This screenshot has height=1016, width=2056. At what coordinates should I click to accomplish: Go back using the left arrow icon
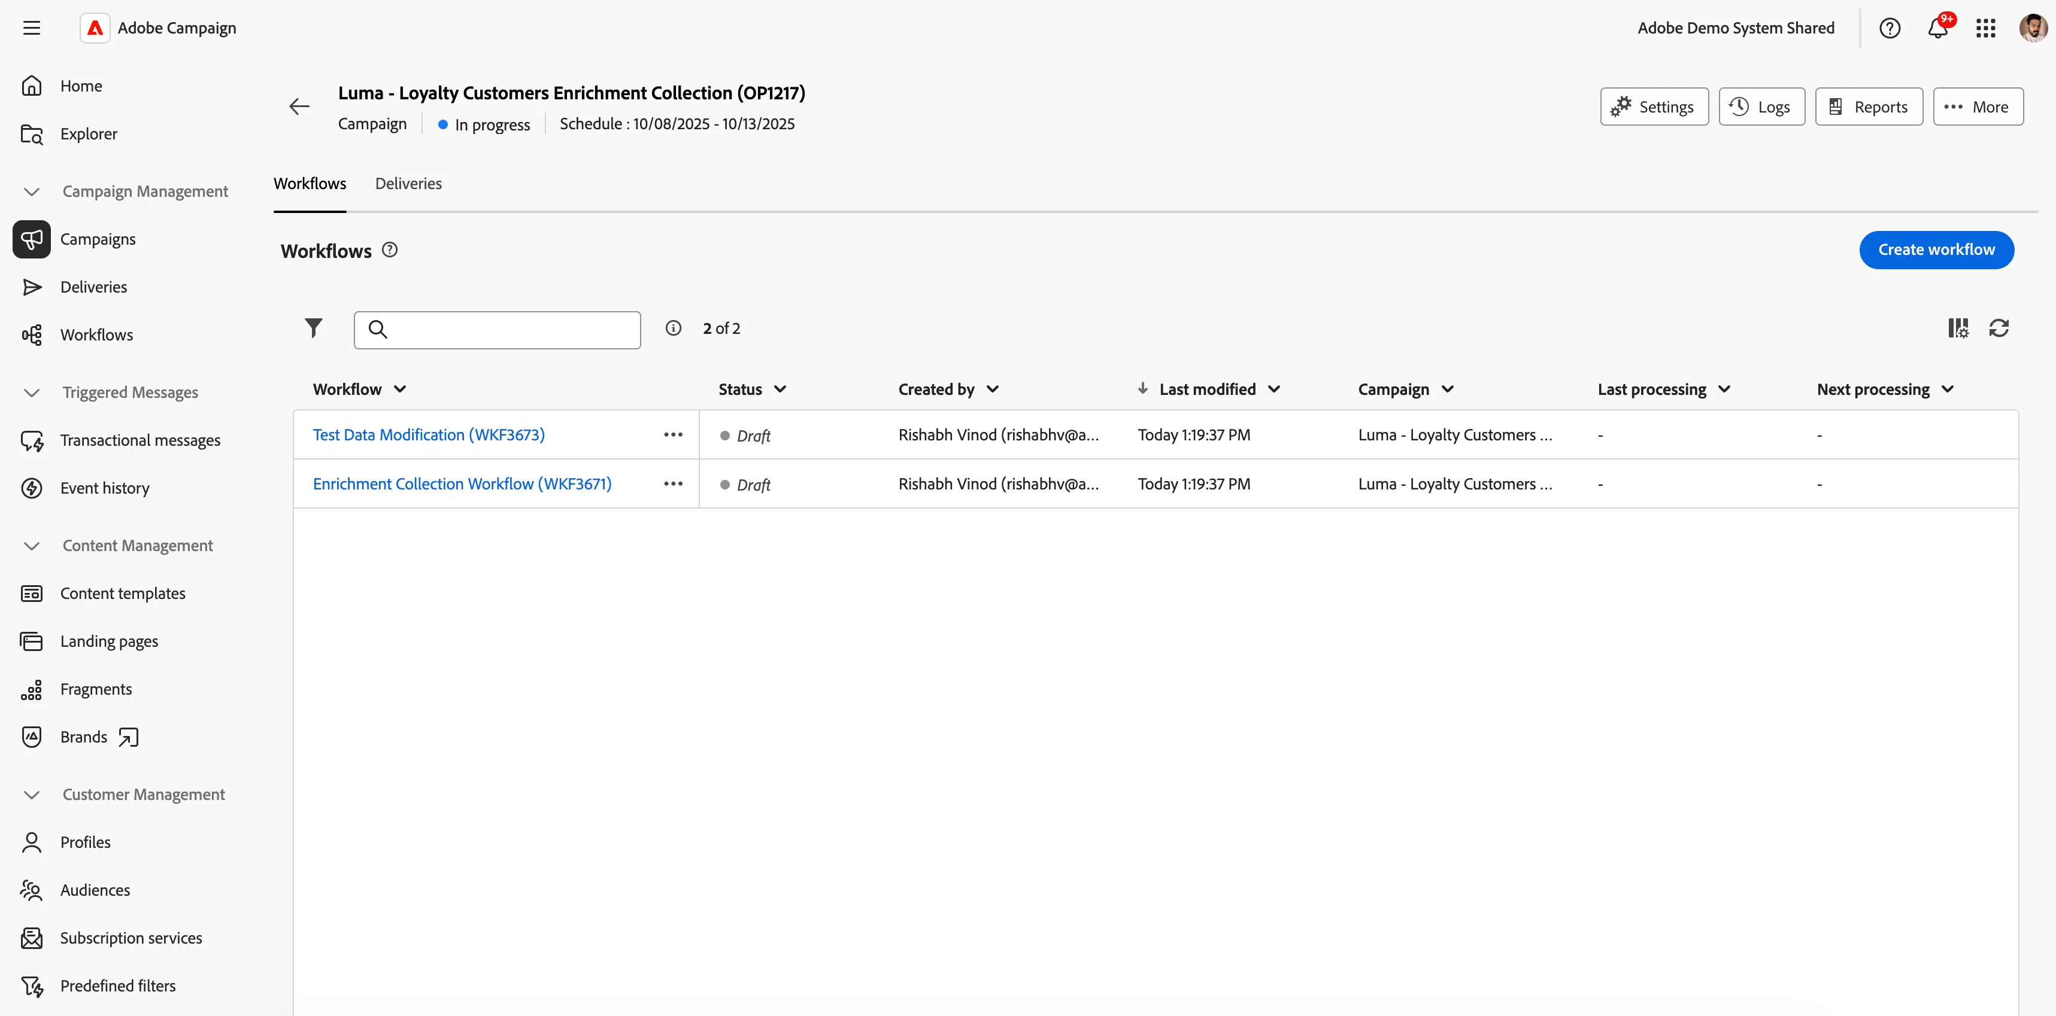point(299,106)
